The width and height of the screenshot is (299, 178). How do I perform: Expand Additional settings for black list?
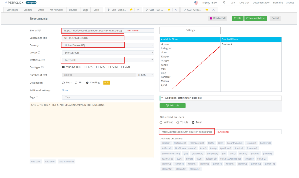click(x=162, y=98)
